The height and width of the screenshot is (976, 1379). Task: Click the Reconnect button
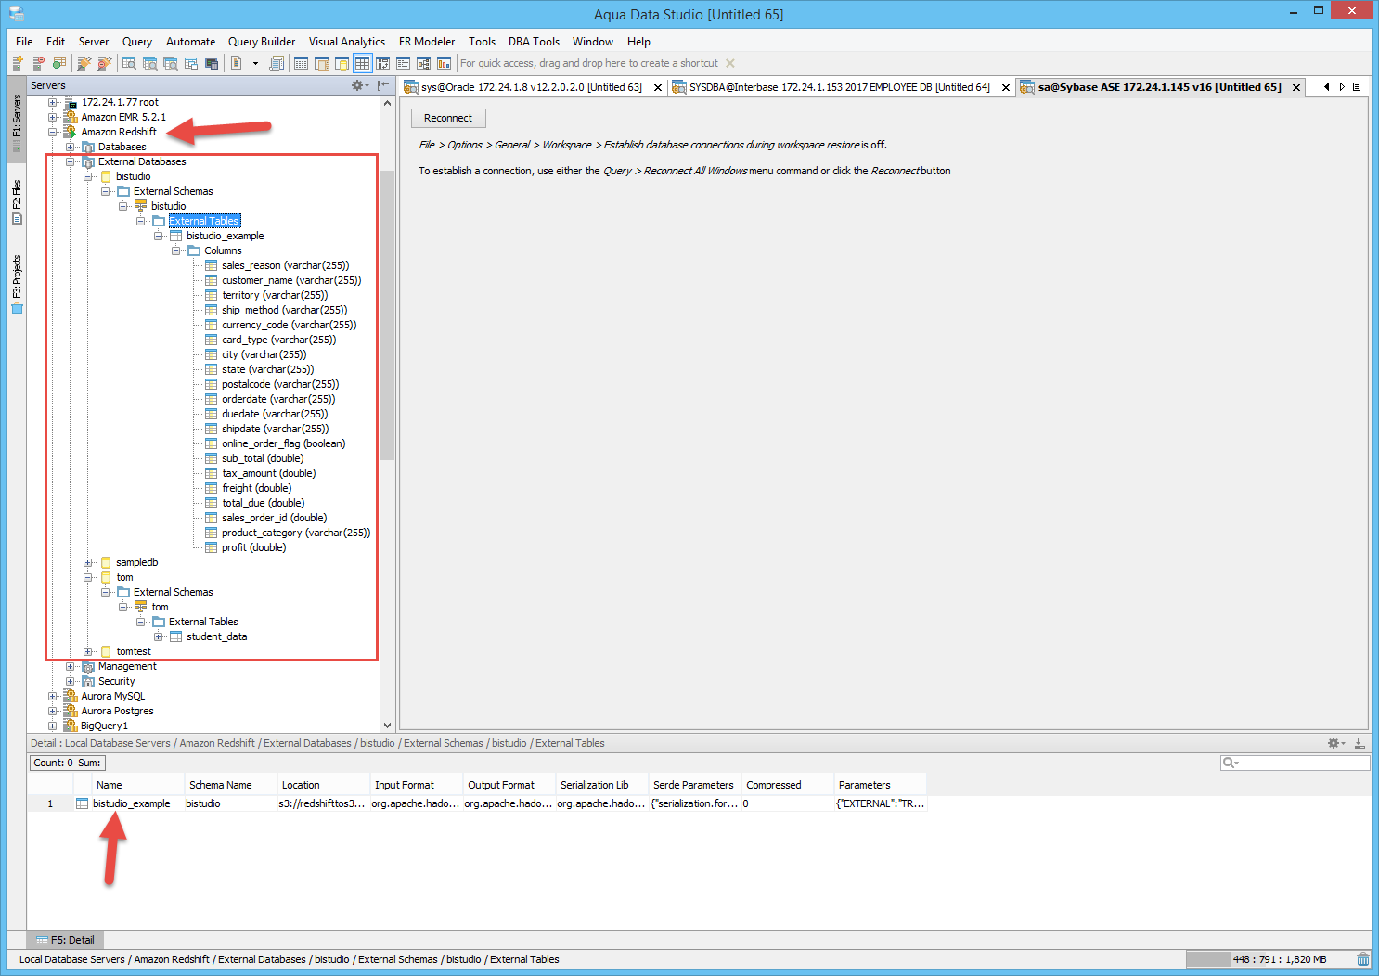448,118
